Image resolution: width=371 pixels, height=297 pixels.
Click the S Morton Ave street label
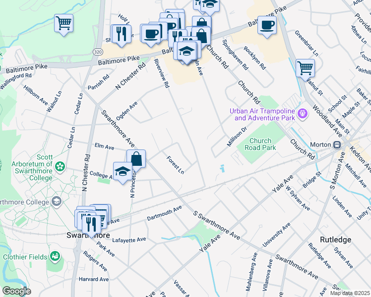[x=337, y=170]
